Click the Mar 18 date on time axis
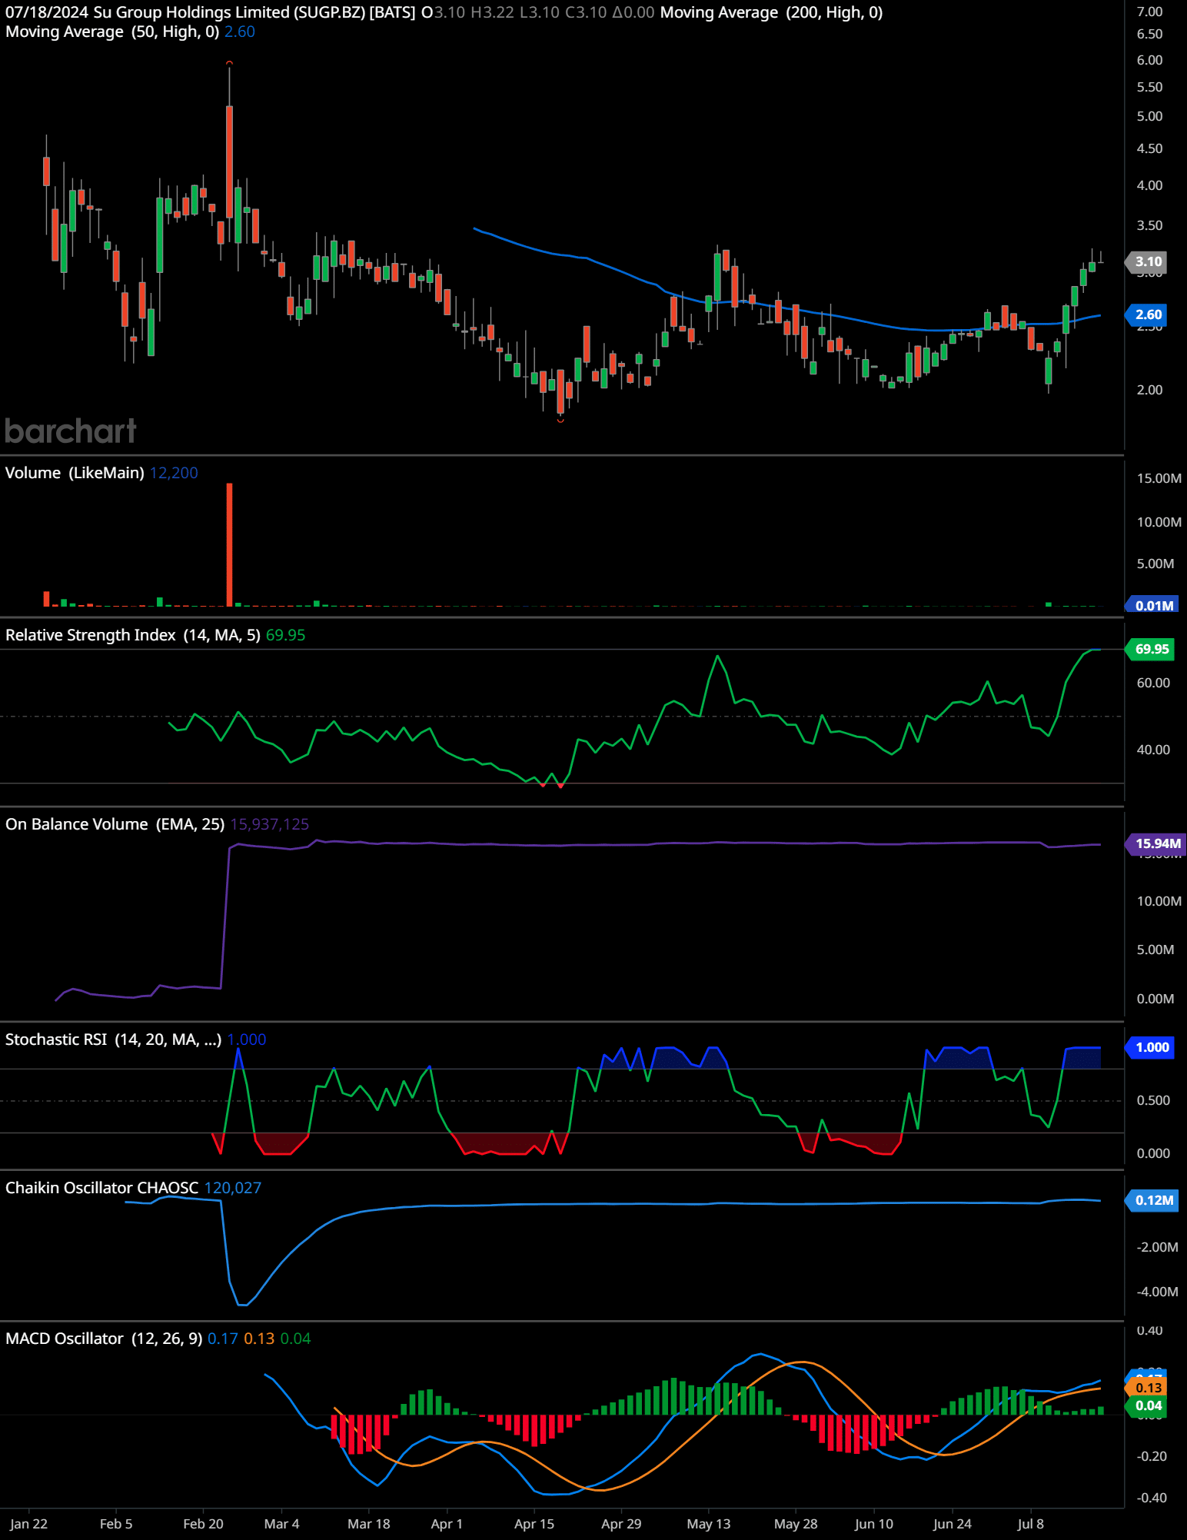 (369, 1524)
